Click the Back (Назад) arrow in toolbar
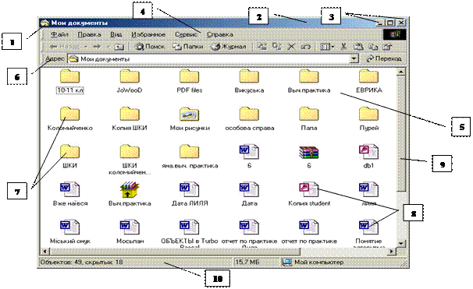473x289 pixels. click(65, 47)
